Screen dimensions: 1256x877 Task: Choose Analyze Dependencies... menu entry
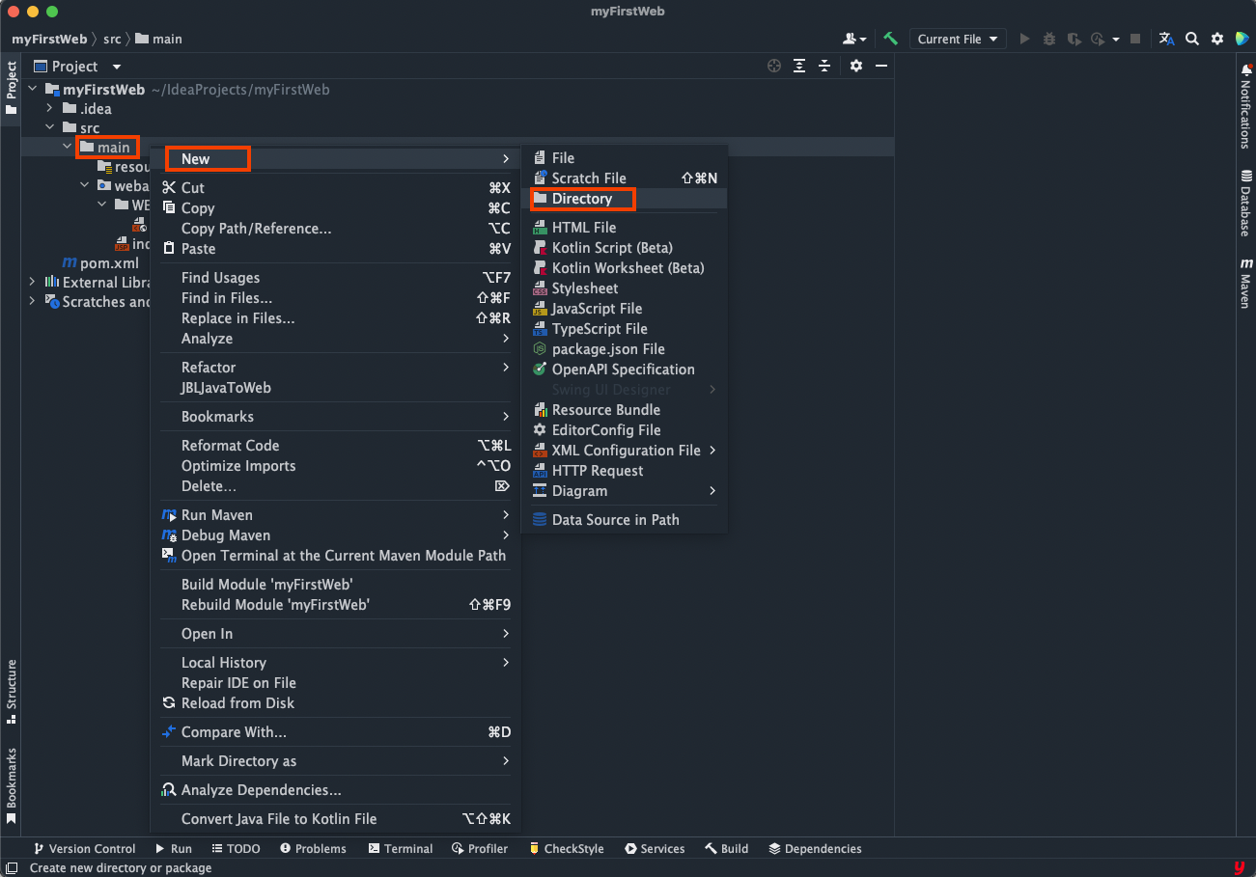click(x=336, y=789)
